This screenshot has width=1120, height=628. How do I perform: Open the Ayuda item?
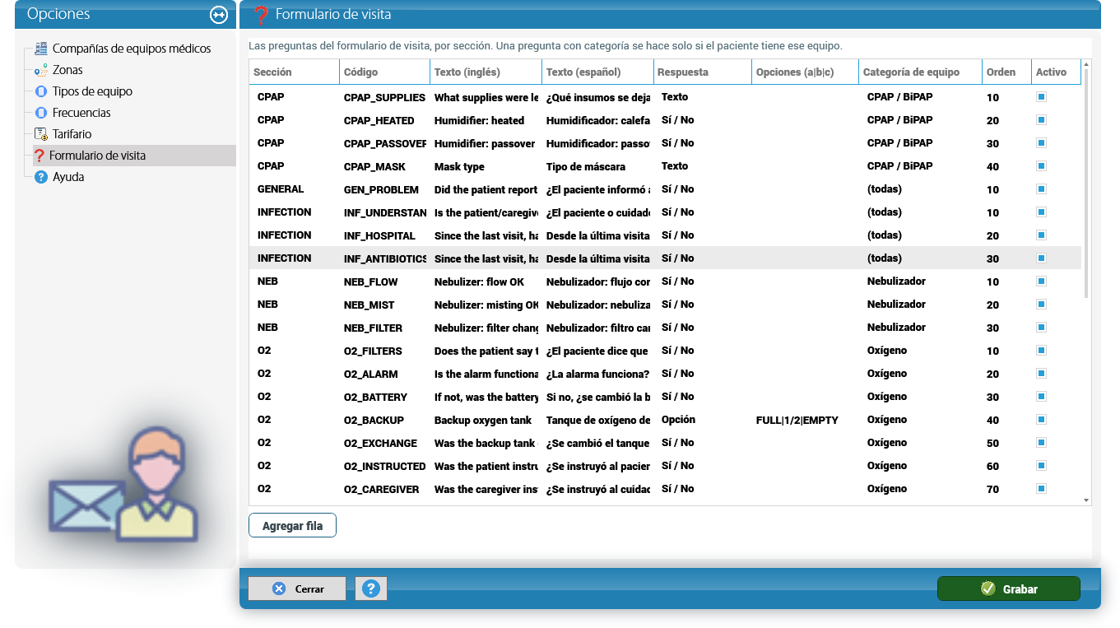[x=68, y=177]
